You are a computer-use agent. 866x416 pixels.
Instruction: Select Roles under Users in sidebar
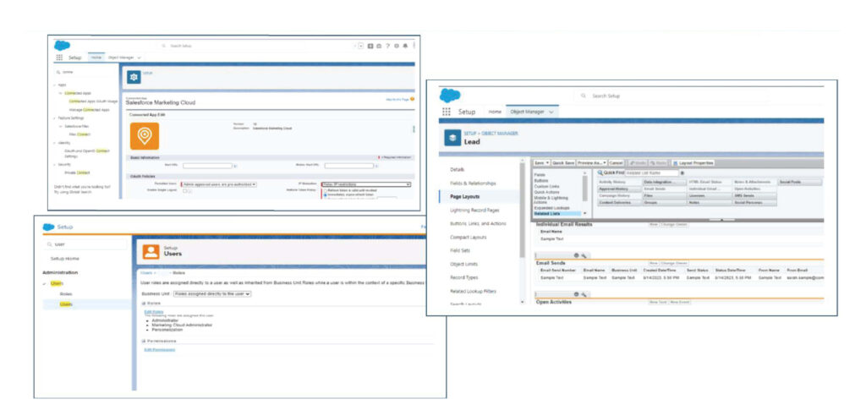click(x=66, y=294)
